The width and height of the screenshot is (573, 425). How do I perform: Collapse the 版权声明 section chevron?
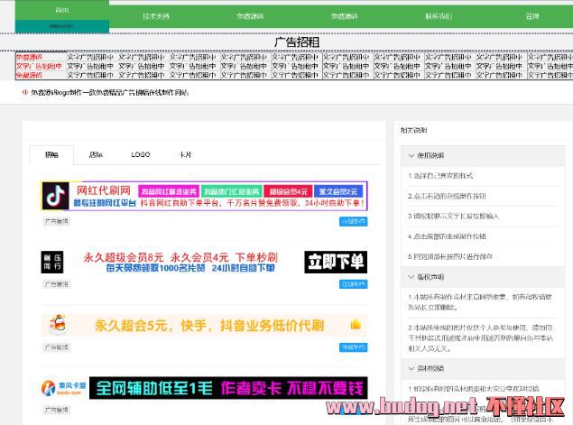tap(411, 277)
